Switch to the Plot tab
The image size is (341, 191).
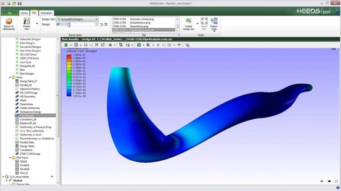(34, 13)
